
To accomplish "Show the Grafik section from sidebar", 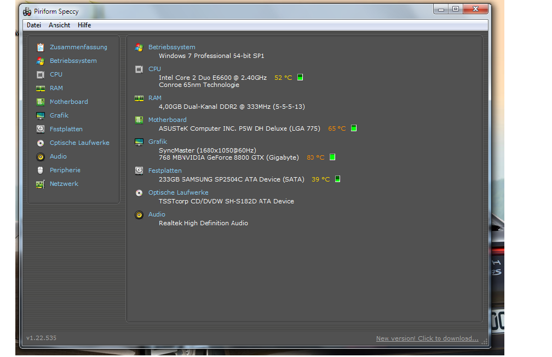I will pos(59,115).
